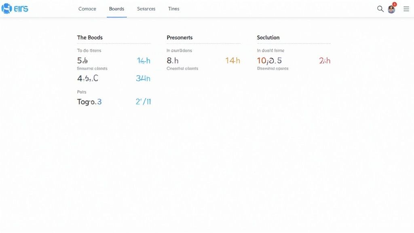The height and width of the screenshot is (233, 414).
Task: Click the red 2/h value
Action: click(x=325, y=61)
